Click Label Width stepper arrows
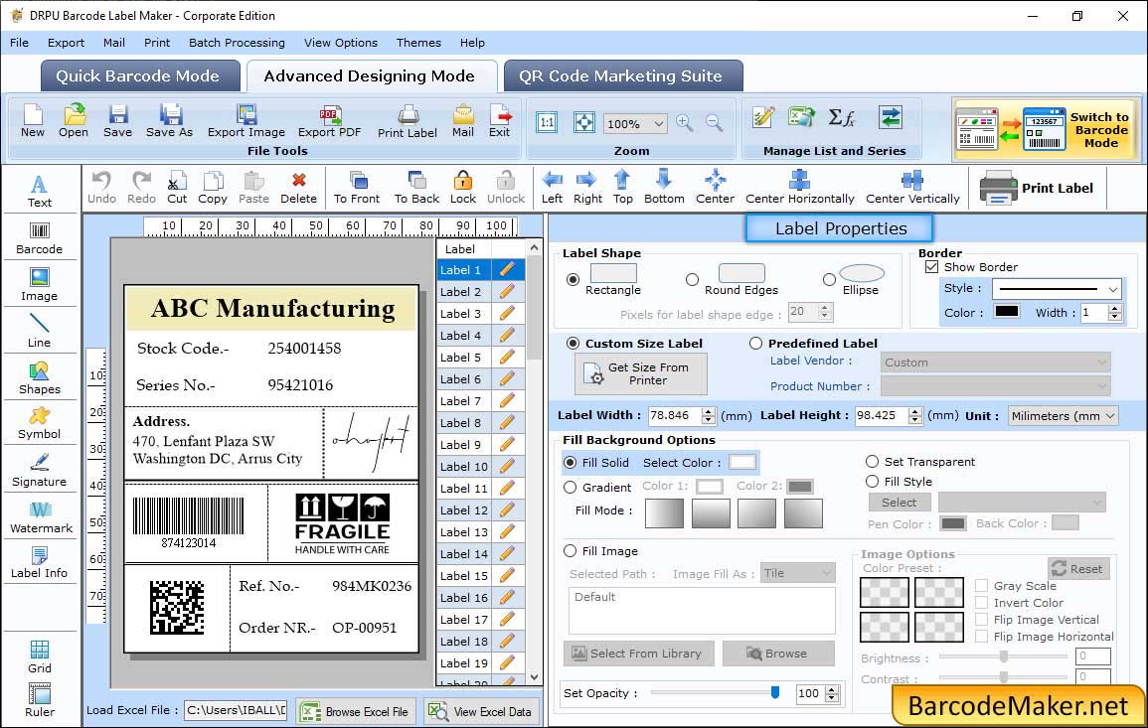This screenshot has height=728, width=1148. (x=708, y=415)
